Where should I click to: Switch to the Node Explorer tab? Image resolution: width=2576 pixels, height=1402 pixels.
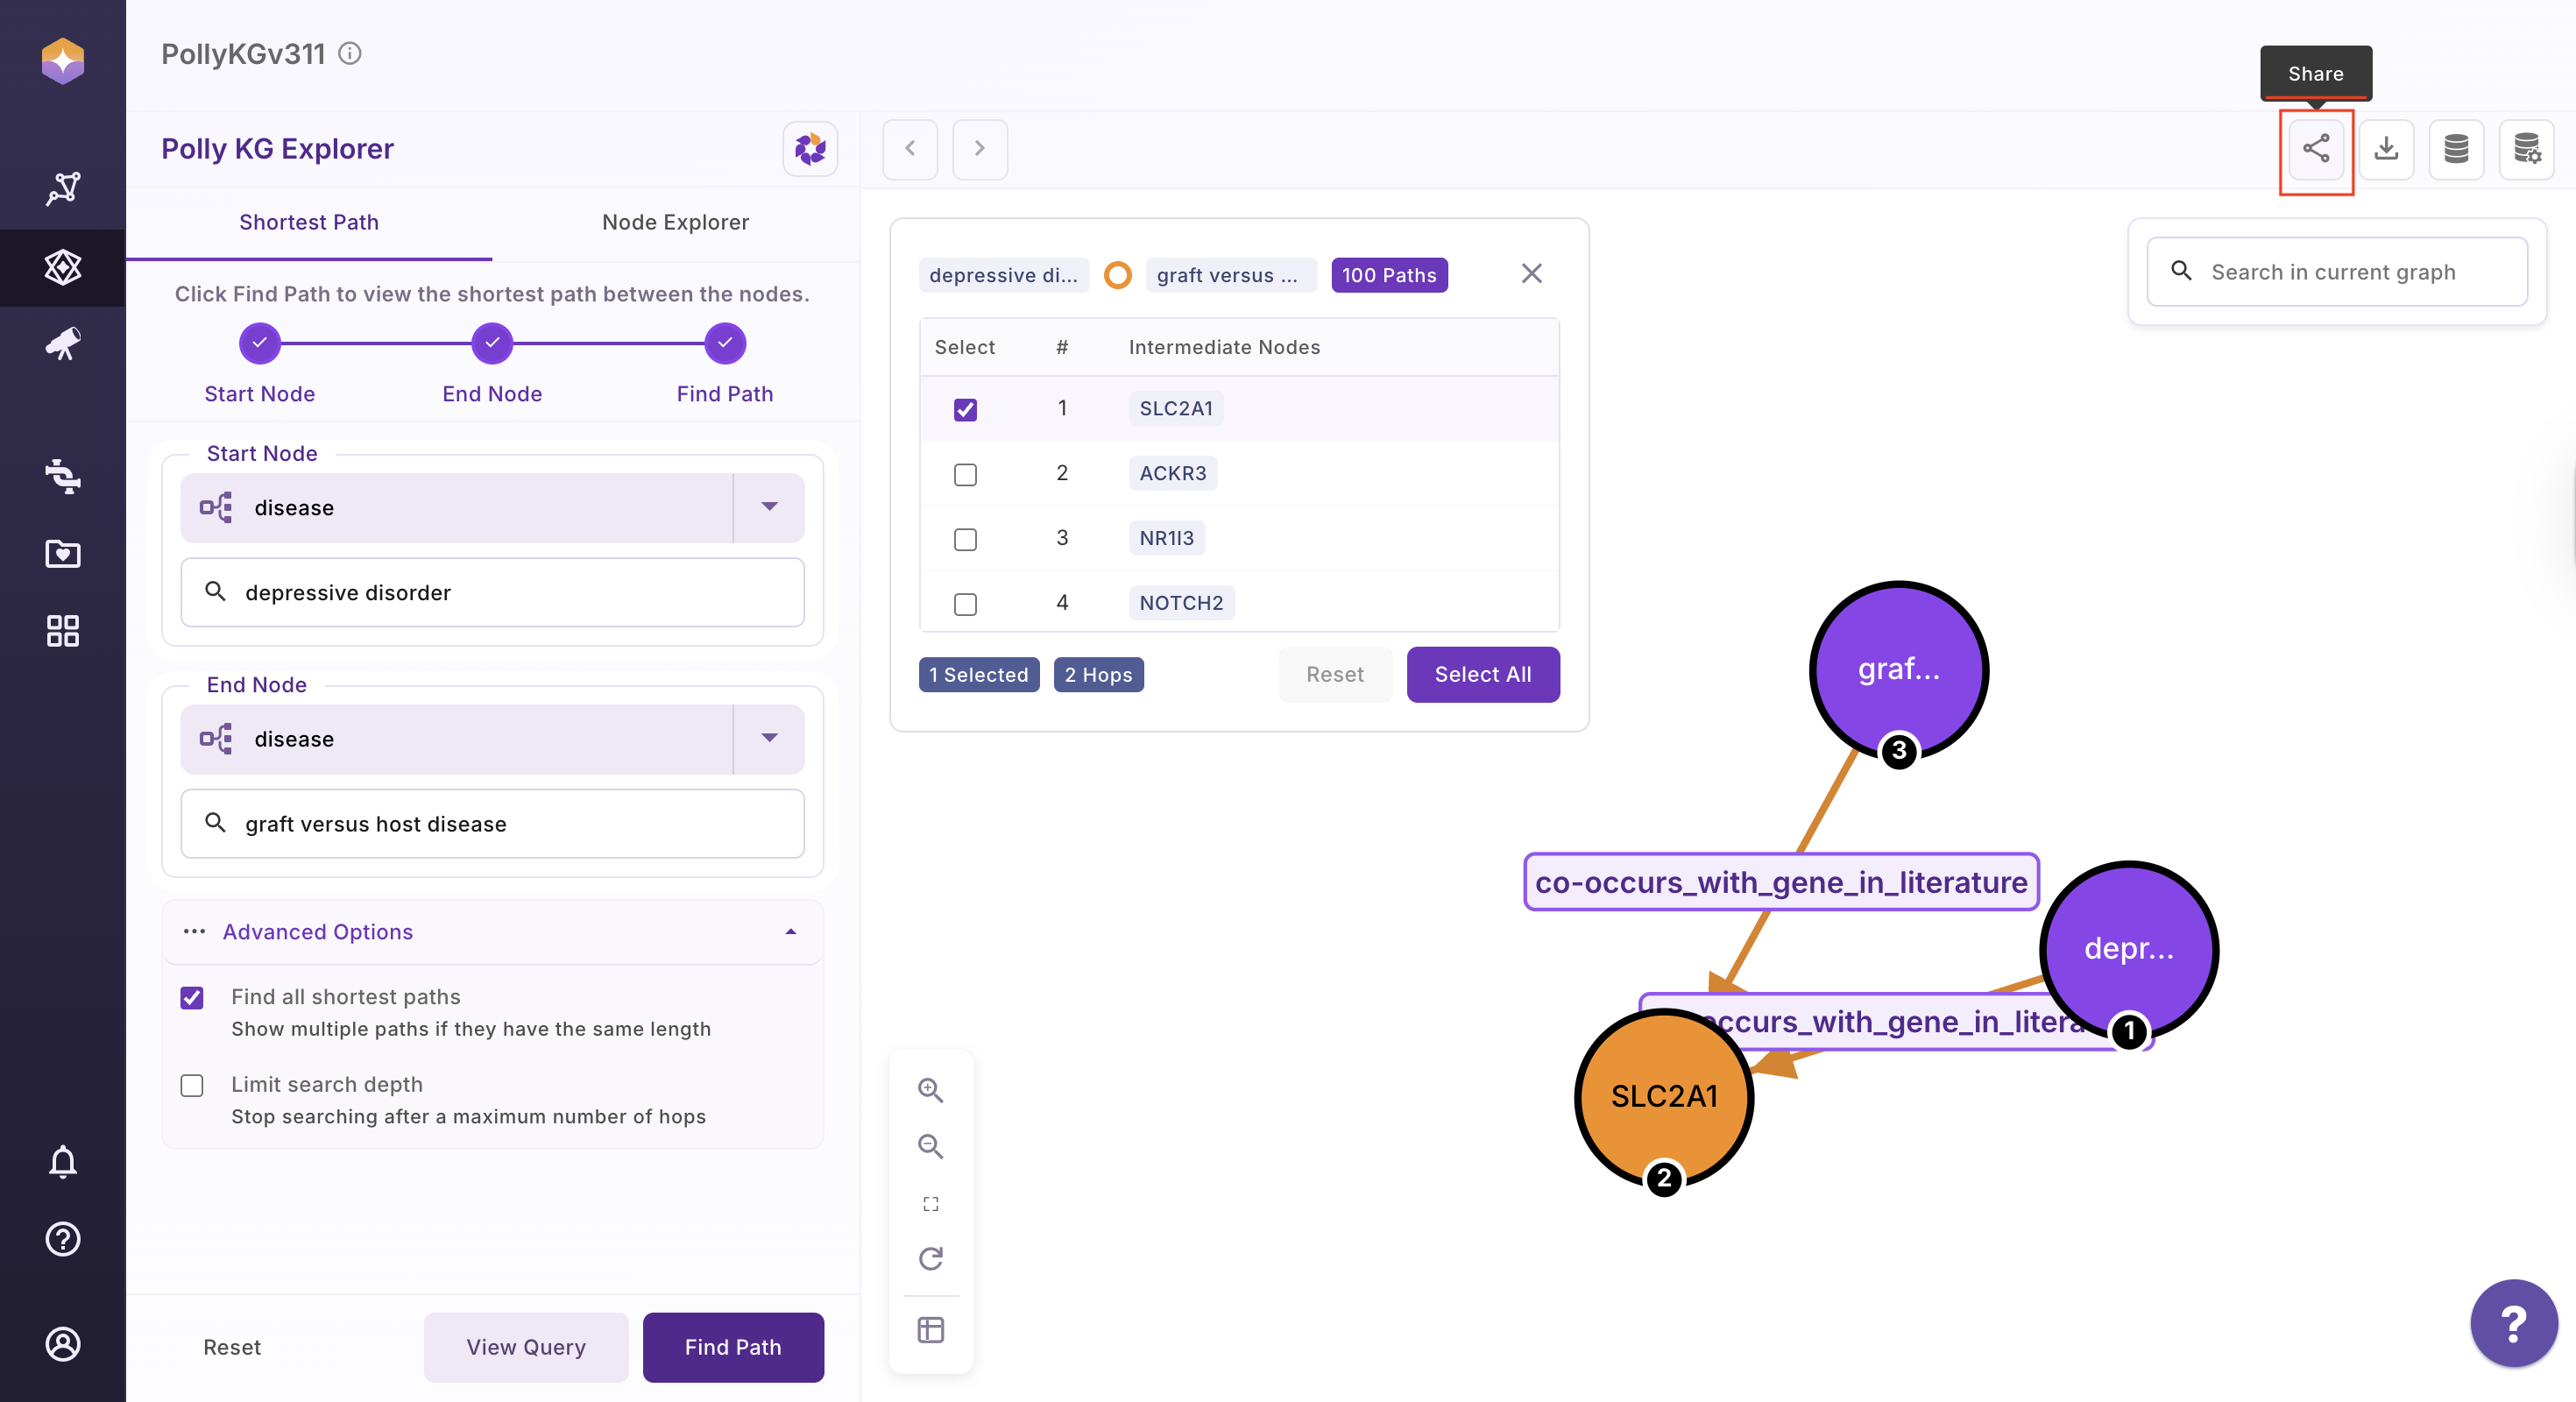pos(675,222)
